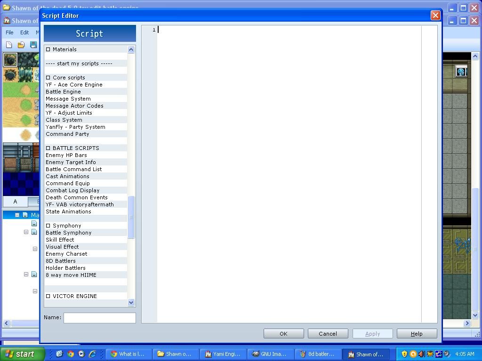Launch Internet Explorer from quick launch
Image resolution: width=482 pixels, height=361 pixels.
tap(92, 354)
